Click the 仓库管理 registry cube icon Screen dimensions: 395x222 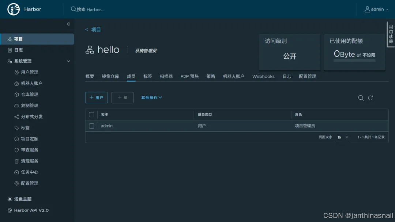click(16, 95)
